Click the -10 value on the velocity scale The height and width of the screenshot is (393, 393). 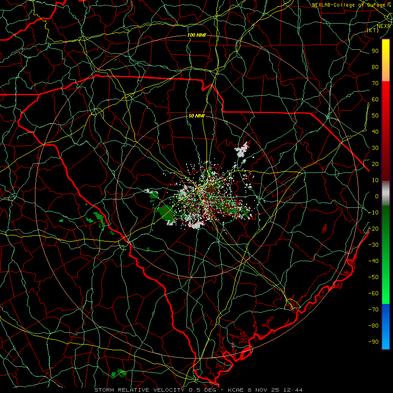pos(373,212)
